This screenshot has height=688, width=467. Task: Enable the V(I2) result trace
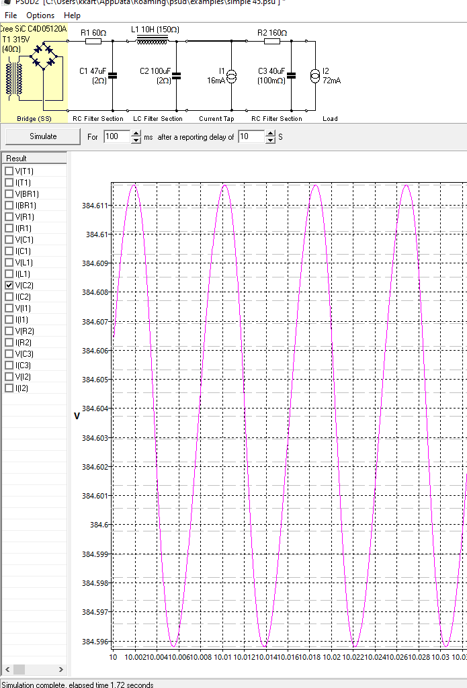click(x=9, y=376)
